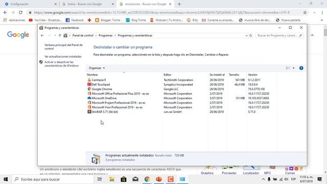Select the Google Chrome program icon in list
327x184 pixels.
(89, 89)
